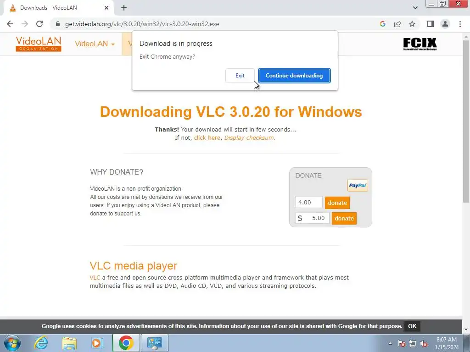Click the donate button beside $ 5.00

pyautogui.click(x=344, y=218)
